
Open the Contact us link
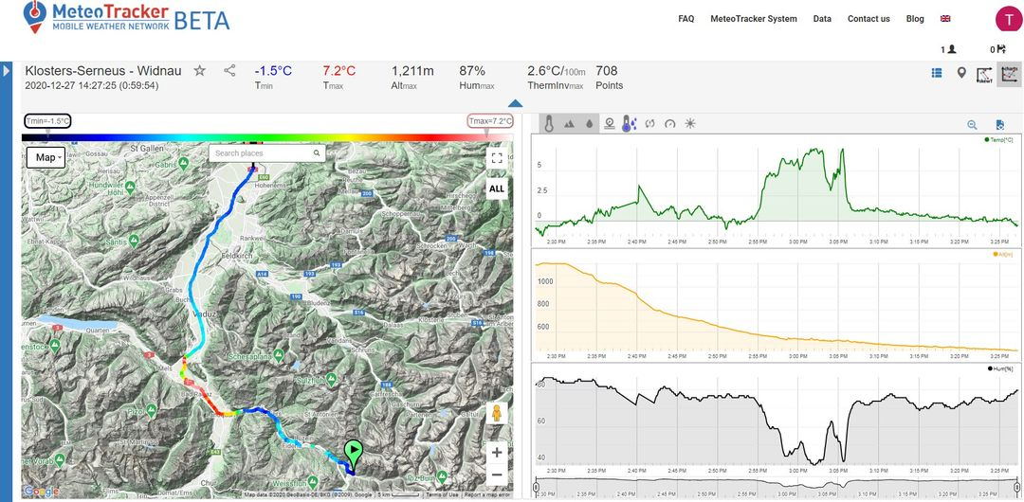coord(868,19)
